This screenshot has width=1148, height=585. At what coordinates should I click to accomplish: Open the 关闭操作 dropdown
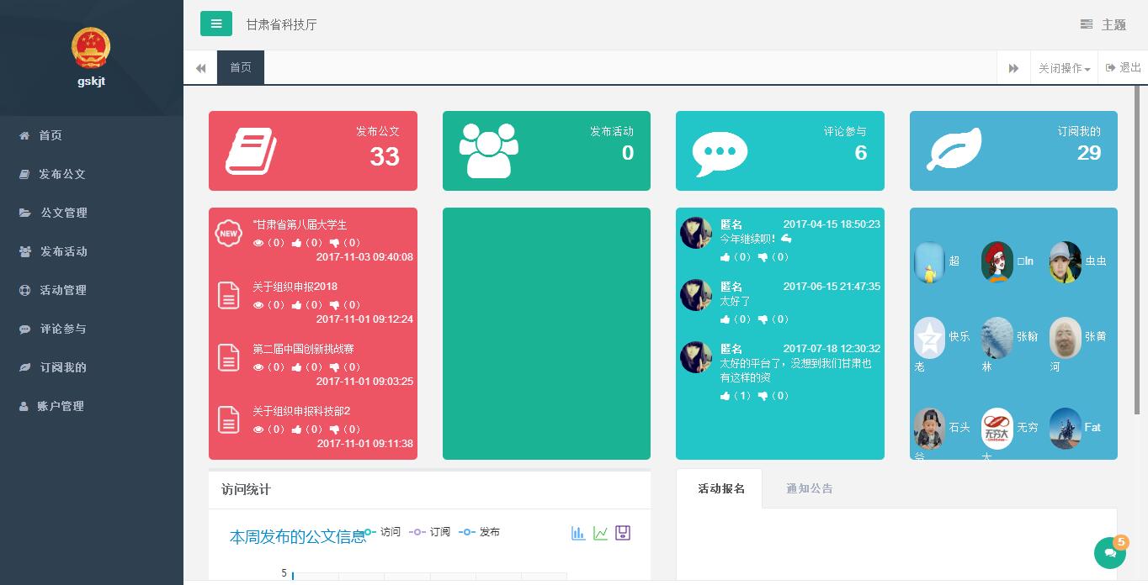1064,68
